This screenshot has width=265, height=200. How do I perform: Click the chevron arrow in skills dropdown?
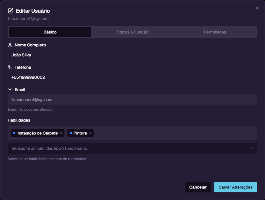(251, 148)
